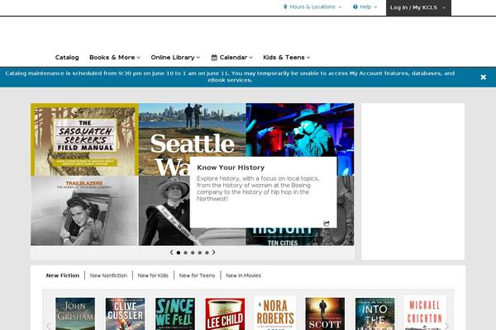496x330 pixels.
Task: Open the Know Your History heading
Action: click(231, 167)
